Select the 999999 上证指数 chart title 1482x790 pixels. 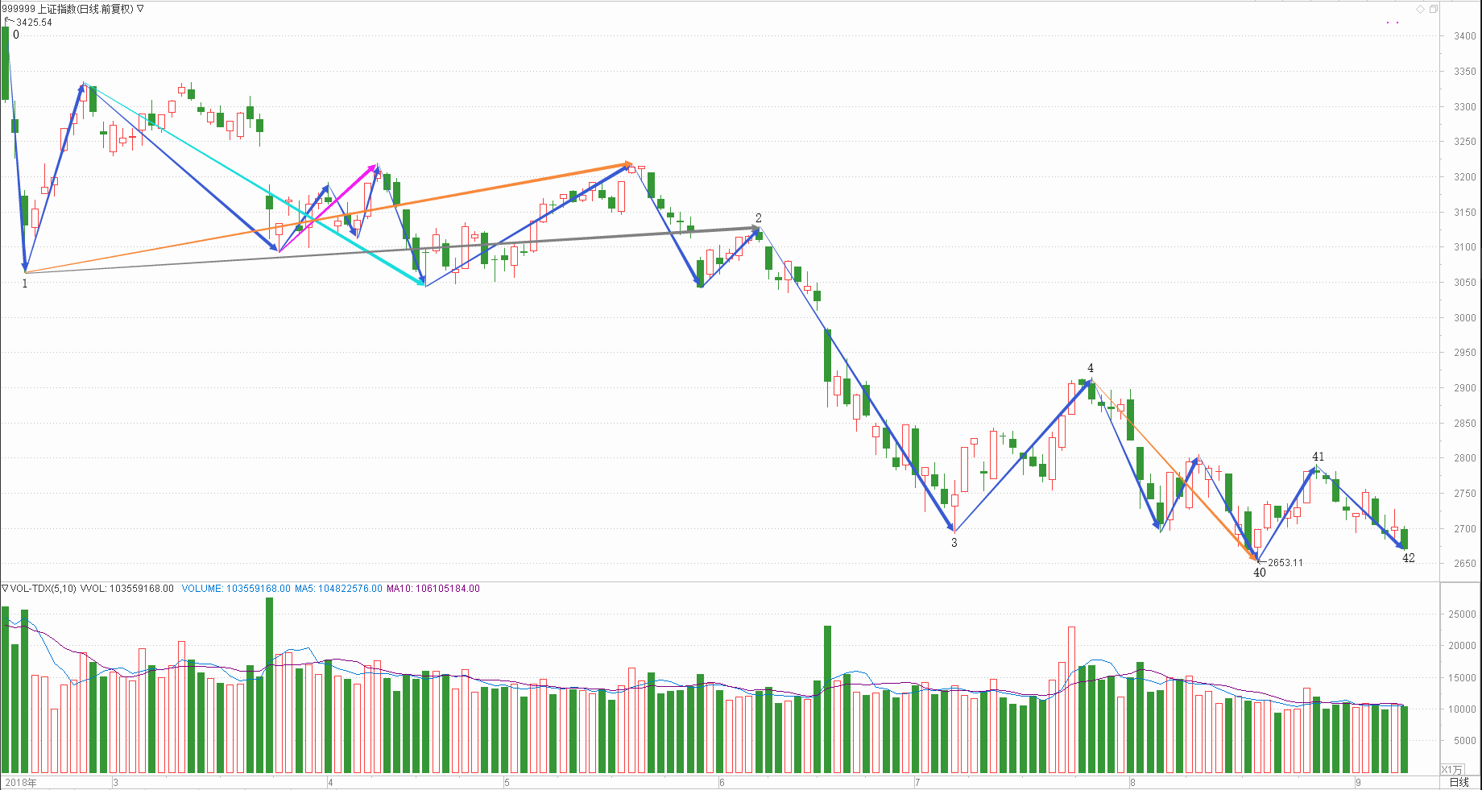point(68,9)
